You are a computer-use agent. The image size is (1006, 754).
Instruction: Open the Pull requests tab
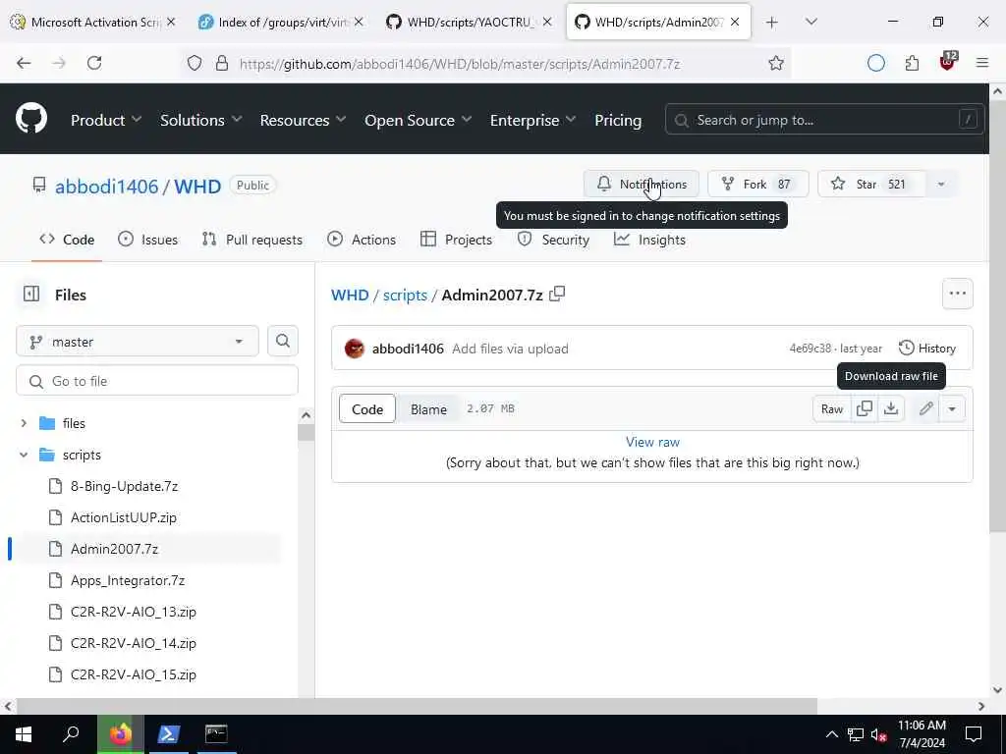pos(252,240)
